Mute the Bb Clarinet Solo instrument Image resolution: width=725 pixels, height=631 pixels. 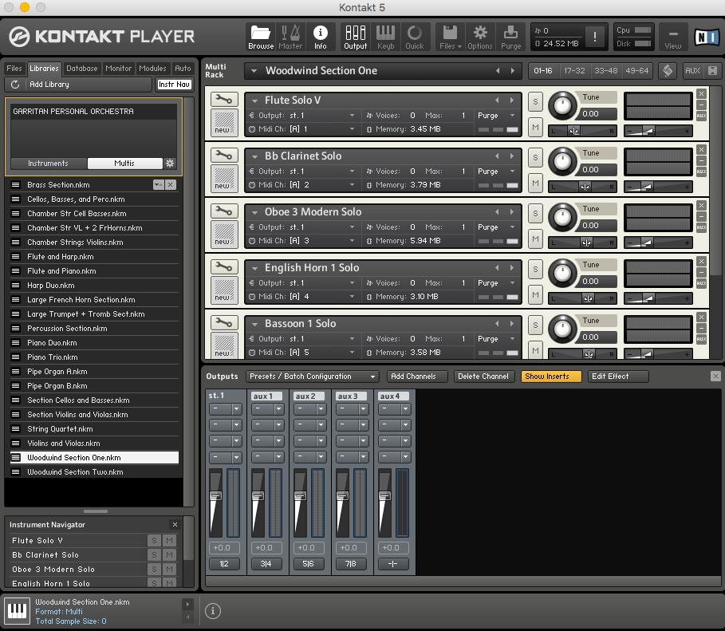pyautogui.click(x=535, y=183)
